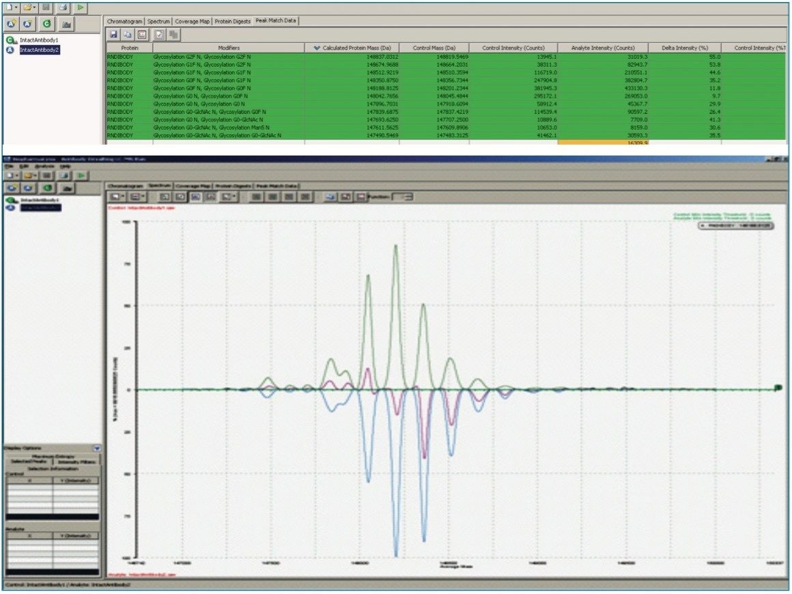The image size is (792, 594).
Task: Click the gray Stop square icon, lower window
Action: (x=46, y=175)
